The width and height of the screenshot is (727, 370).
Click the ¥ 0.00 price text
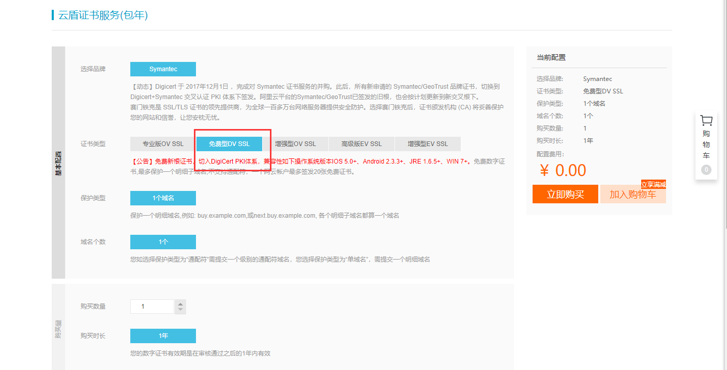point(563,170)
